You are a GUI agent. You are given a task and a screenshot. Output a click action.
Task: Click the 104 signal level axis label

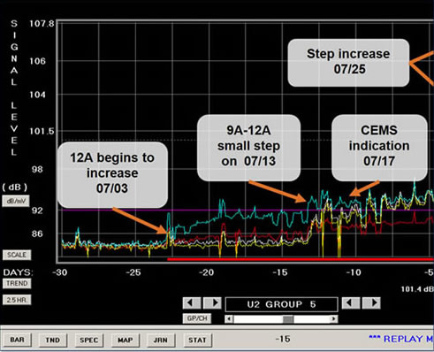point(38,95)
